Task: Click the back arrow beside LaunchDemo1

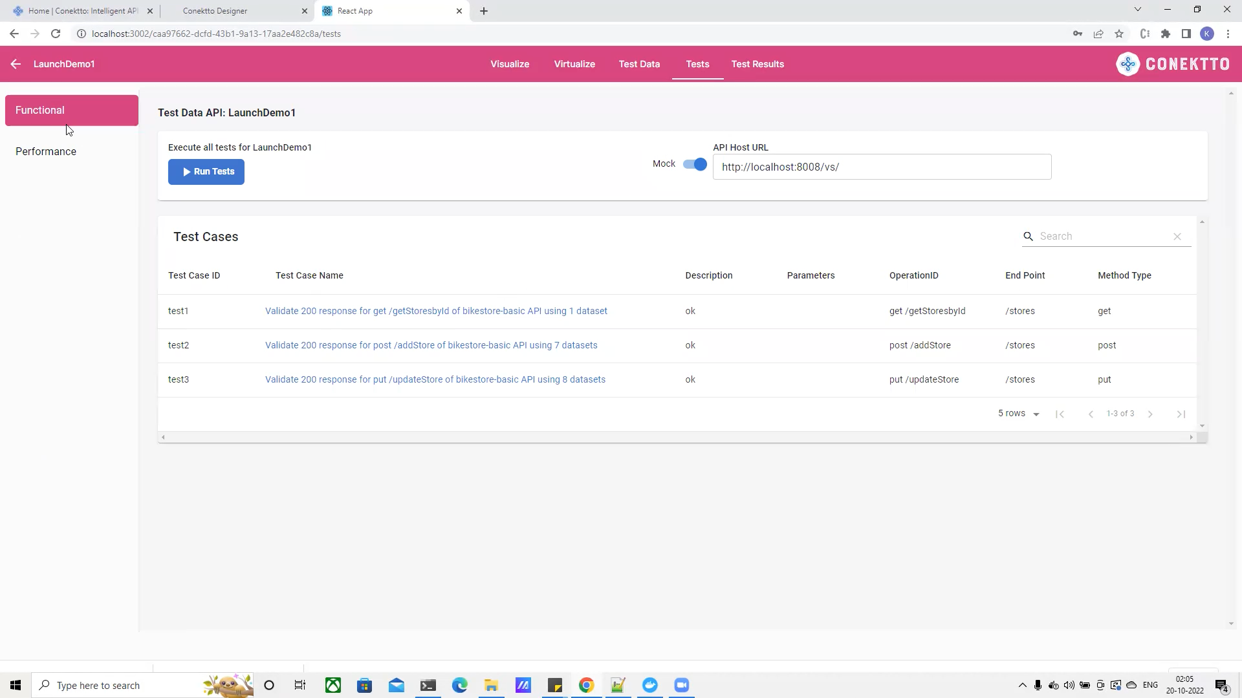Action: pyautogui.click(x=16, y=64)
